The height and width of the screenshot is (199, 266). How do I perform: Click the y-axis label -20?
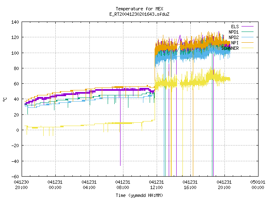point(15,146)
